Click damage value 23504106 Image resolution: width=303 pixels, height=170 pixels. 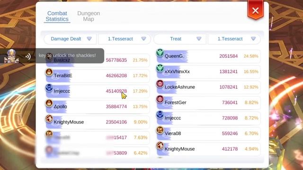pyautogui.click(x=116, y=122)
